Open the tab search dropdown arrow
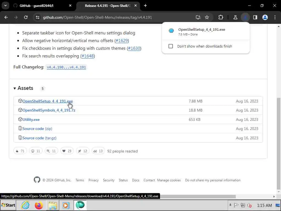The image size is (281, 211). (x=5, y=5)
